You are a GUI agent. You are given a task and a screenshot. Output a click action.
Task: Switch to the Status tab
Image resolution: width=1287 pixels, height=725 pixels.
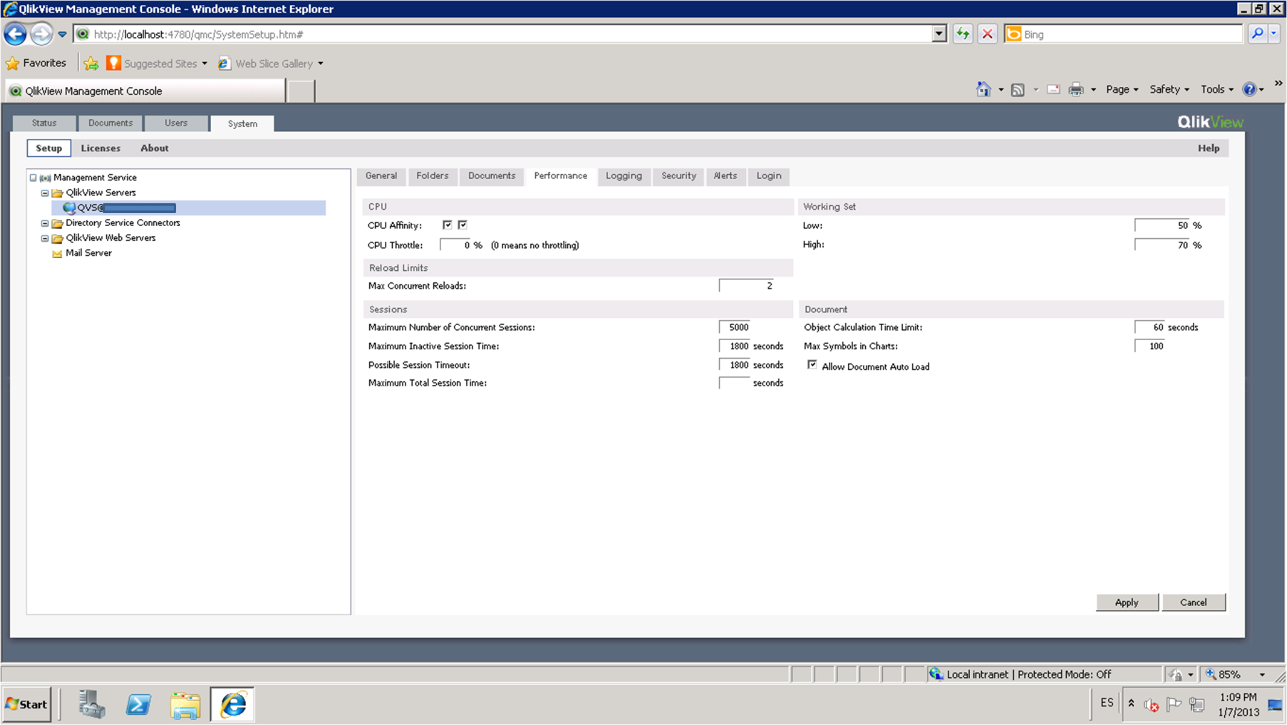[x=44, y=123]
